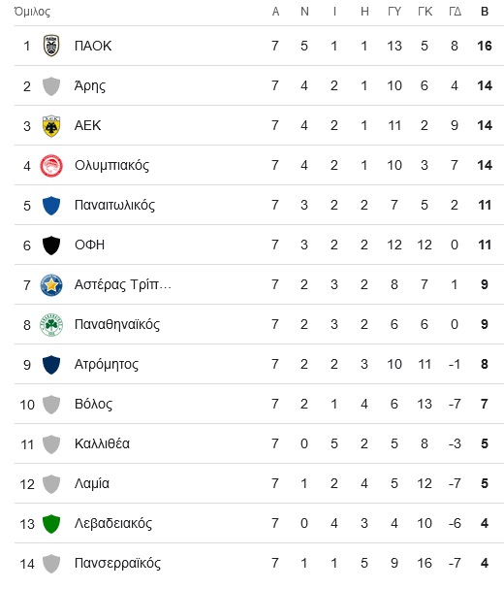Image resolution: width=504 pixels, height=589 pixels.
Task: Click ΠΑΟΚ's 16 points value
Action: coord(485,46)
